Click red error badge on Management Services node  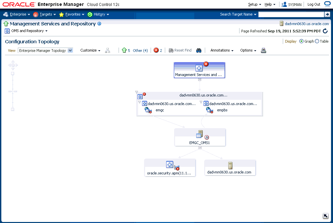[x=206, y=64]
